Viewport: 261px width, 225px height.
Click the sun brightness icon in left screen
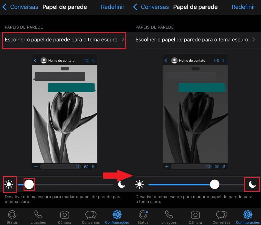9,185
